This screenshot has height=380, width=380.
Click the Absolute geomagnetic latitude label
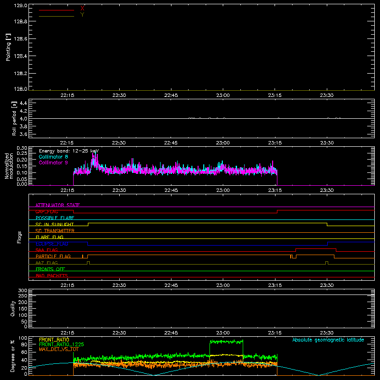point(328,340)
